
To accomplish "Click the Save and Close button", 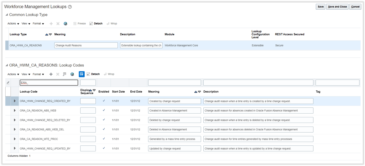I will 337,7.
